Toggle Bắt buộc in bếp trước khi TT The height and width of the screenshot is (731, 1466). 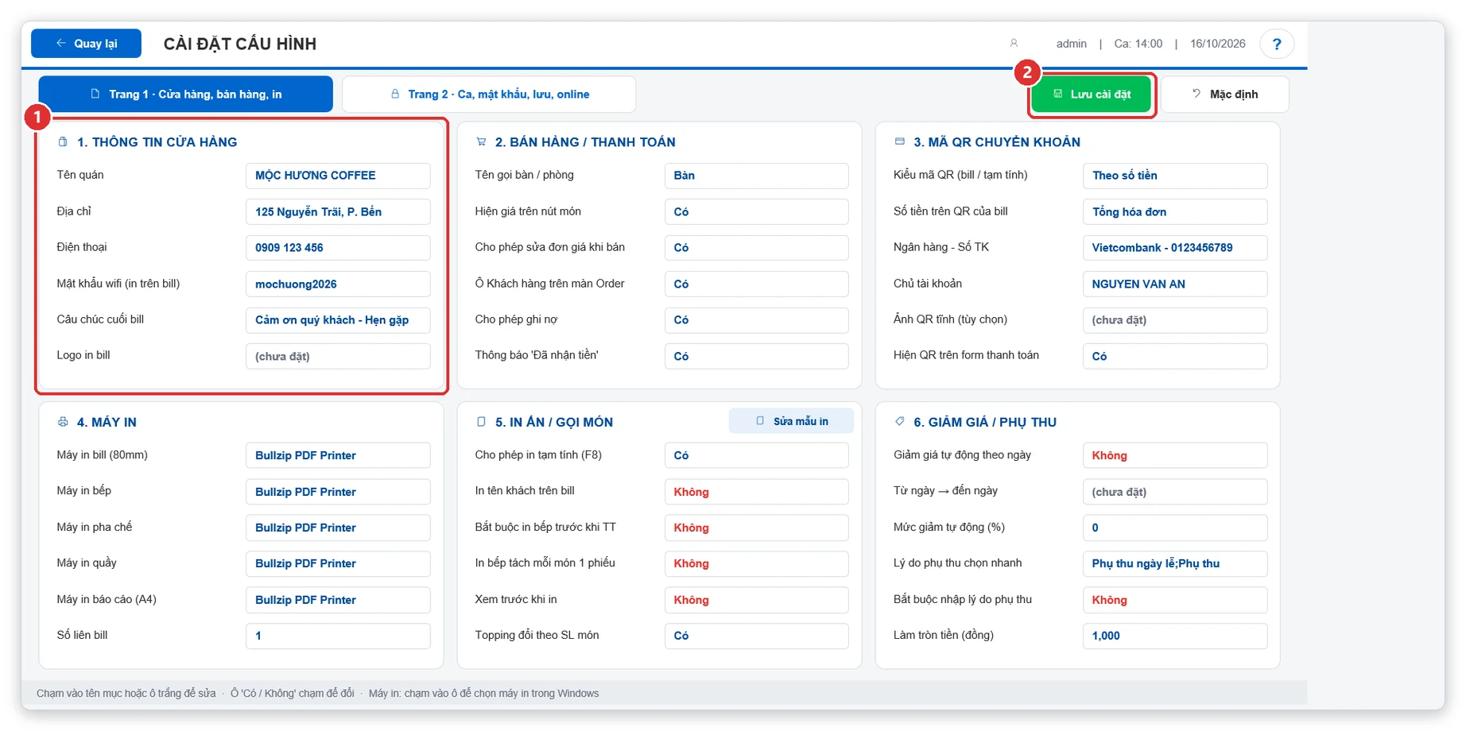coord(756,528)
